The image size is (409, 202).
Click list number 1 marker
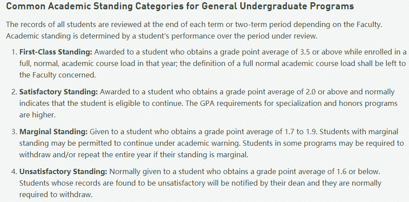click(x=13, y=52)
